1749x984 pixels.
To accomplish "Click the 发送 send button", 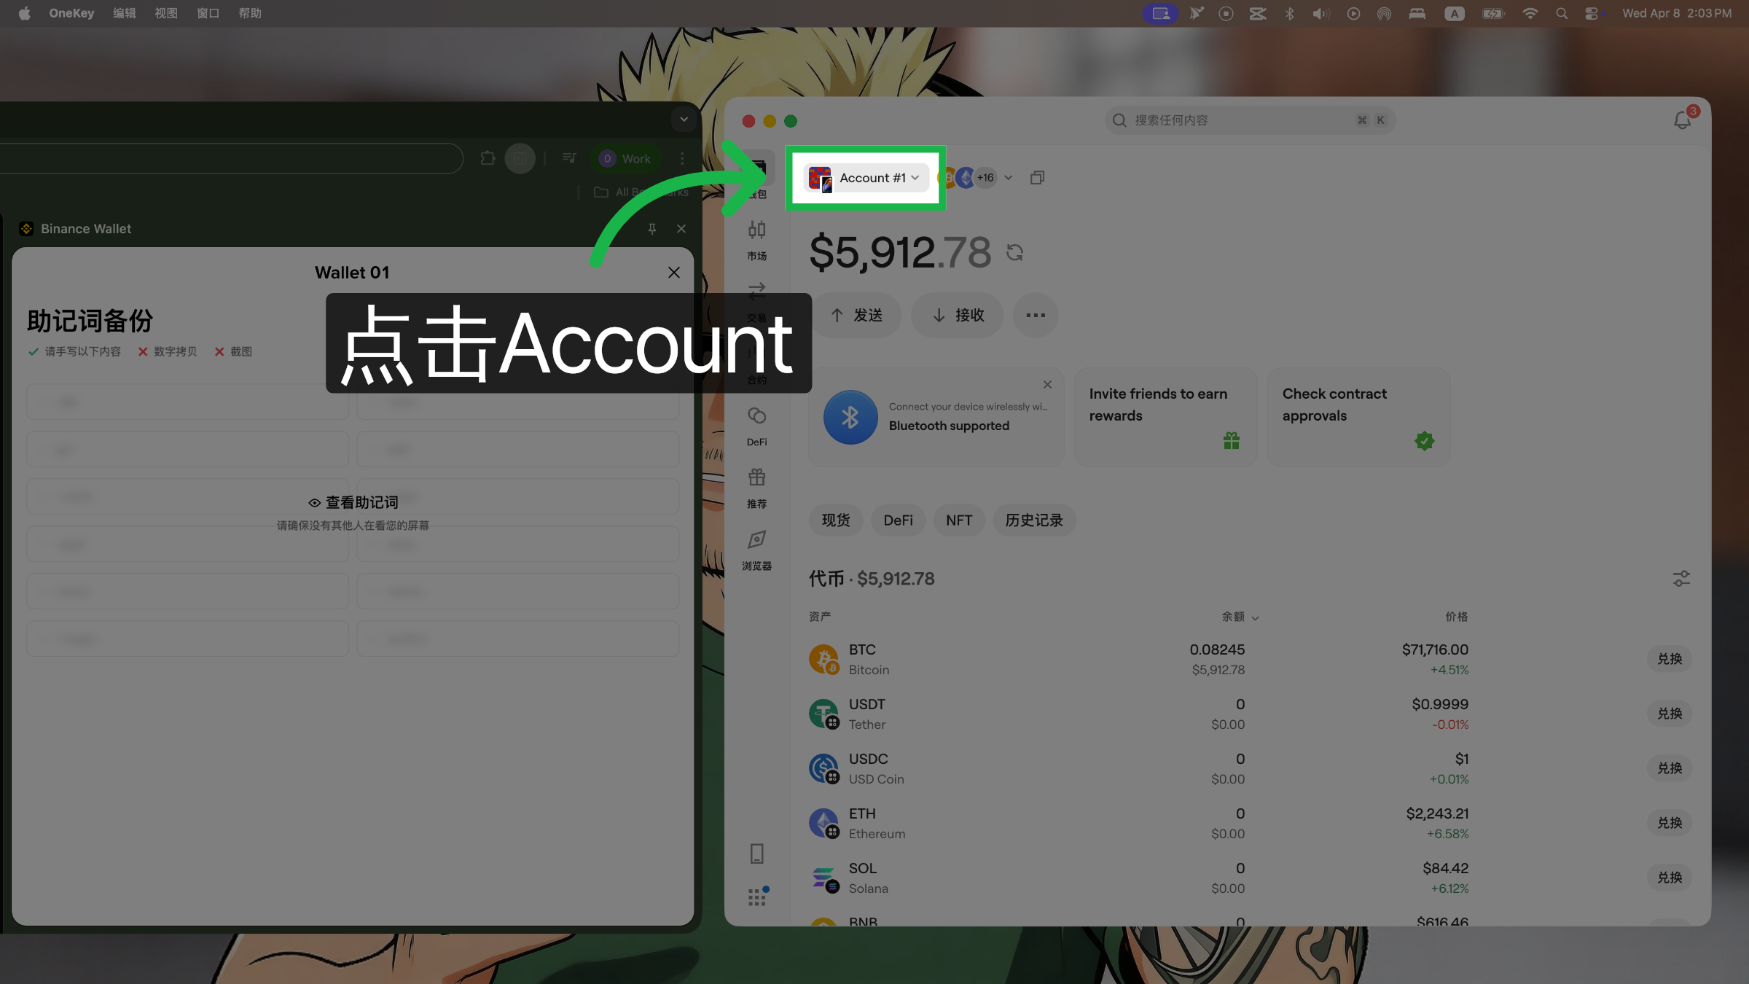I will coord(856,315).
